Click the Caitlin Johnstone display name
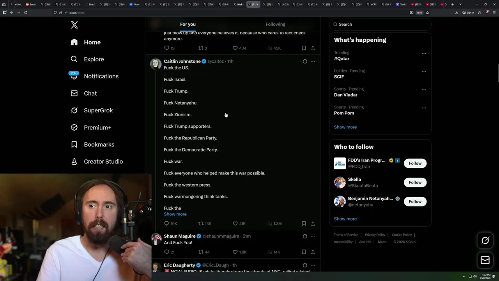The image size is (499, 281). 182,61
